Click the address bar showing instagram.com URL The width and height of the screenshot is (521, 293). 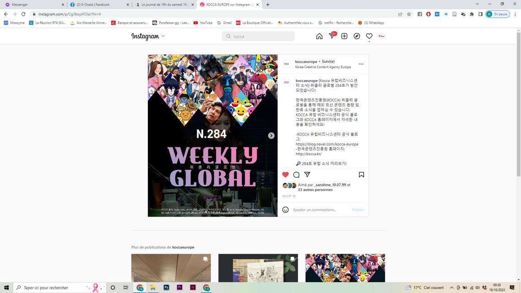(213, 14)
